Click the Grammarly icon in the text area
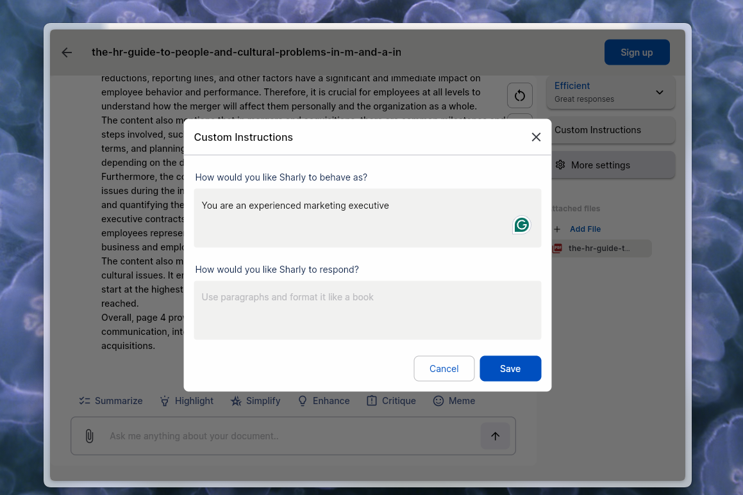Viewport: 743px width, 495px height. pyautogui.click(x=521, y=225)
